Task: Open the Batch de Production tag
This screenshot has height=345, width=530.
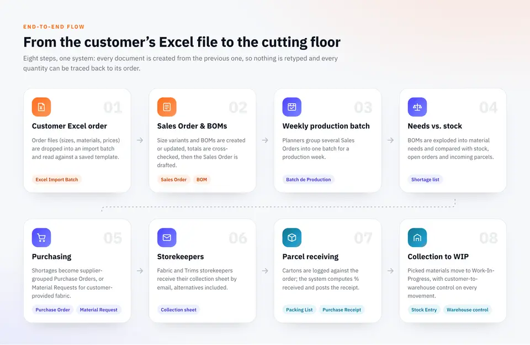Action: pyautogui.click(x=308, y=180)
